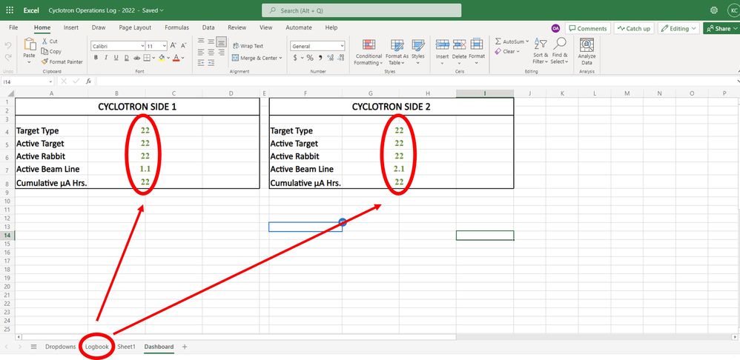Click the KC account avatar
Image resolution: width=740 pixels, height=360 pixels.
(733, 10)
